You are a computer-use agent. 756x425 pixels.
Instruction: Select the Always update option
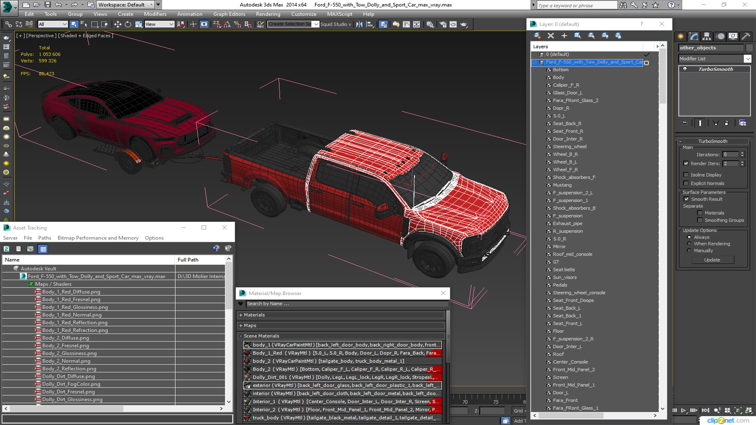pyautogui.click(x=689, y=238)
